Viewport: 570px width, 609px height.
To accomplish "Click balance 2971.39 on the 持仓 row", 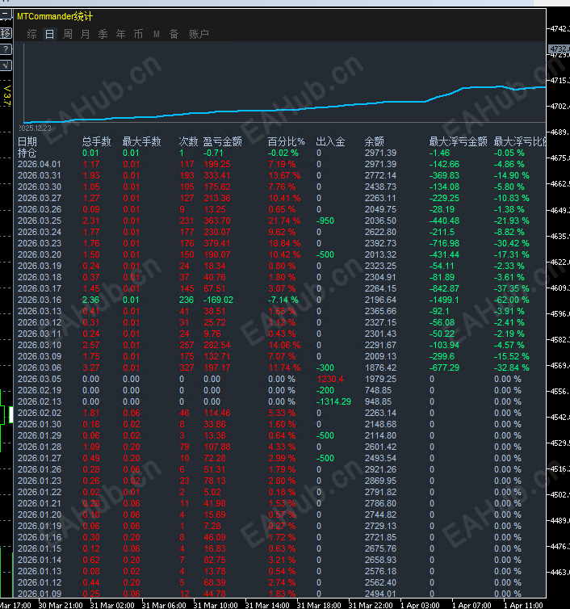I will click(x=380, y=153).
